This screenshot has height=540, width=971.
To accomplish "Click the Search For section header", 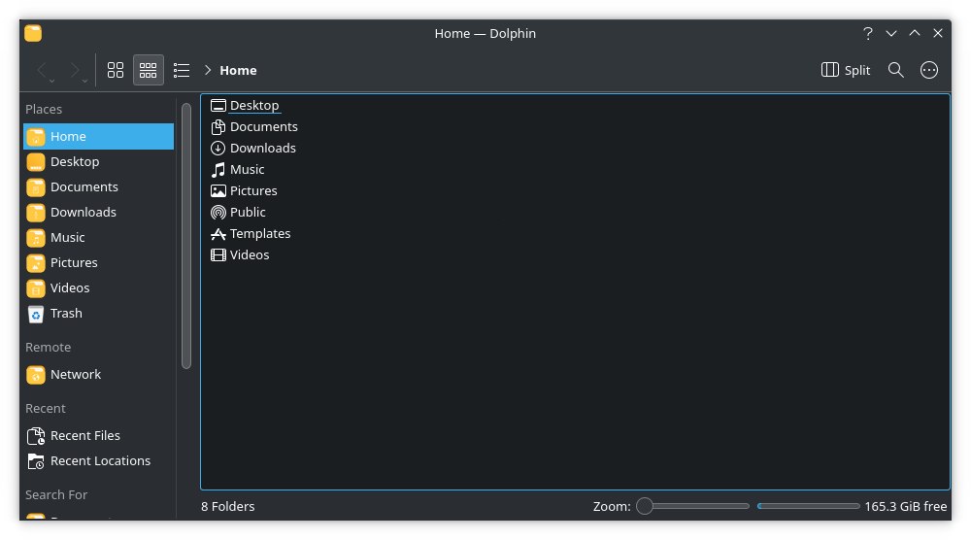I will 56,494.
